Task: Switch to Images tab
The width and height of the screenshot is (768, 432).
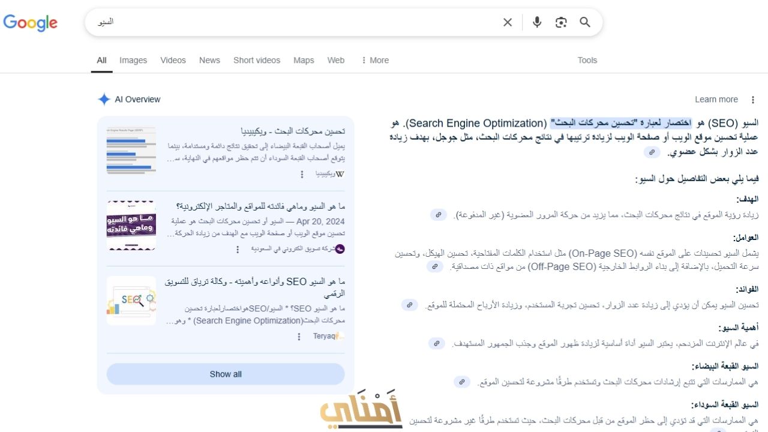Action: [x=133, y=60]
